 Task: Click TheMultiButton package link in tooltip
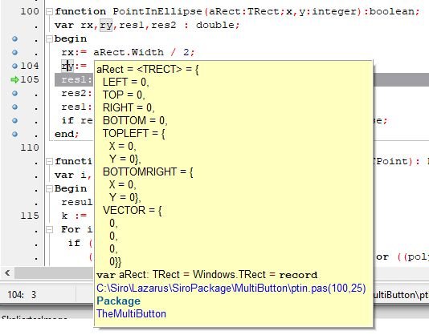point(131,313)
